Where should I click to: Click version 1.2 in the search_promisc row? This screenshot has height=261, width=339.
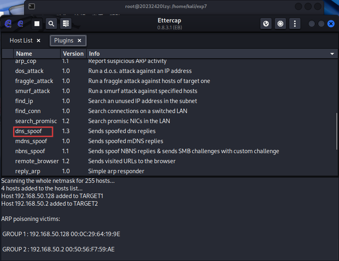66,121
